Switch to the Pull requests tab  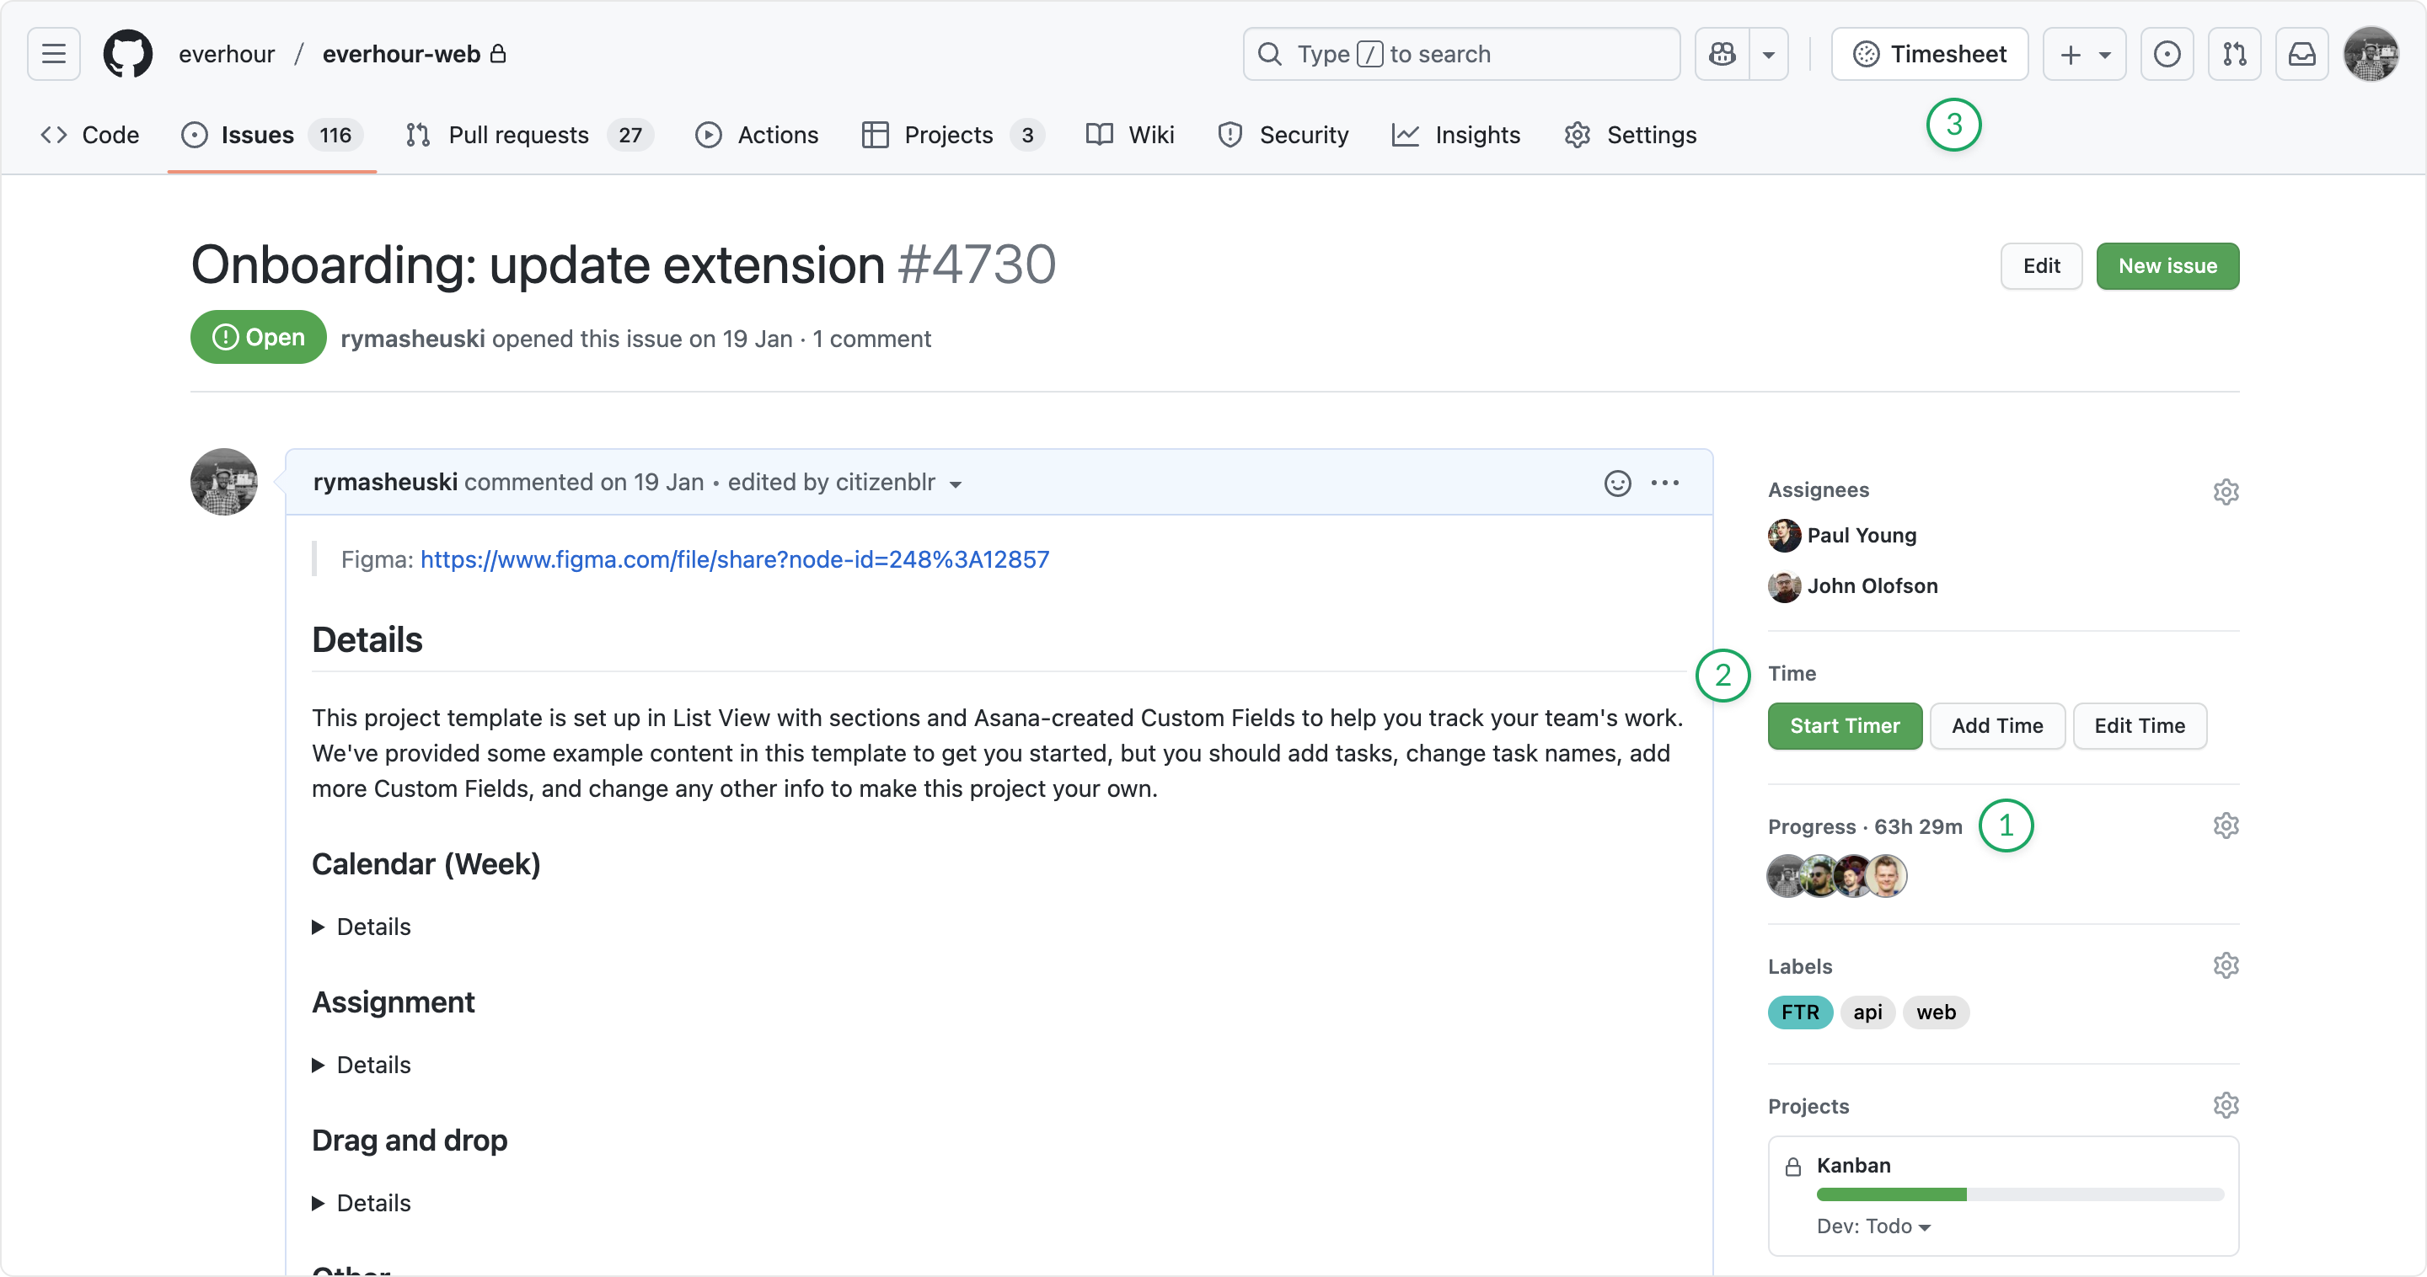[519, 135]
